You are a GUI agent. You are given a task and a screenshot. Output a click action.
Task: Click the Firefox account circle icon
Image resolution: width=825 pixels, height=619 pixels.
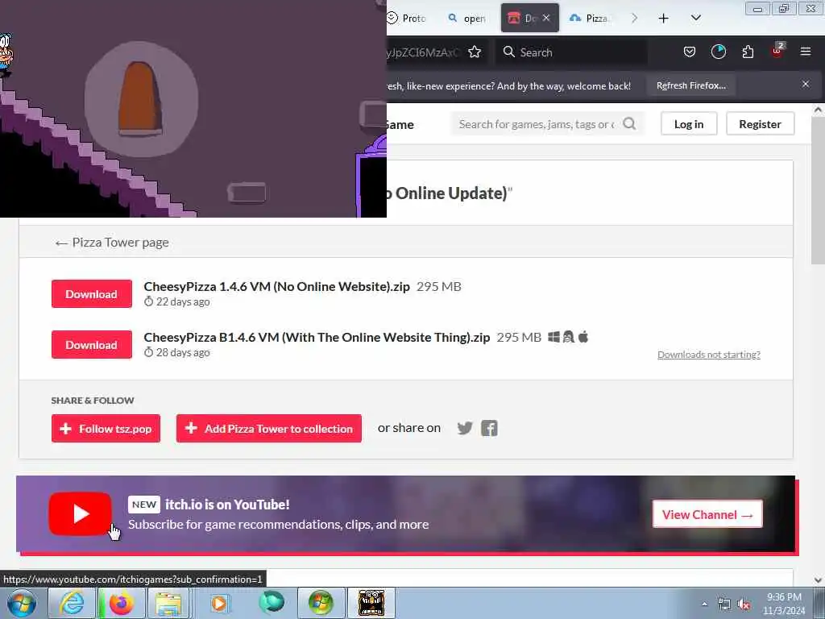tap(718, 52)
